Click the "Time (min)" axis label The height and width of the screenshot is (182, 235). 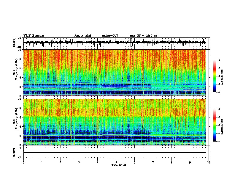[x=119, y=165]
